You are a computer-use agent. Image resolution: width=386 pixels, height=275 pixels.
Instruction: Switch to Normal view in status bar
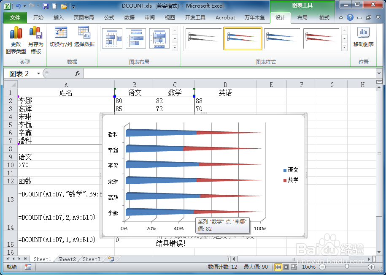(278, 267)
